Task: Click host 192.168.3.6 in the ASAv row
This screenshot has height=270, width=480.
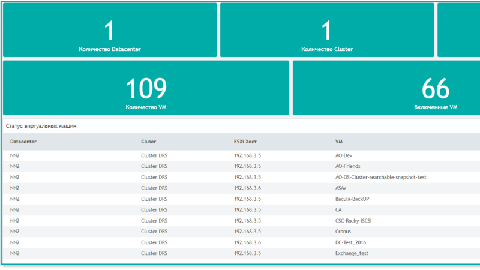Action: tap(247, 188)
